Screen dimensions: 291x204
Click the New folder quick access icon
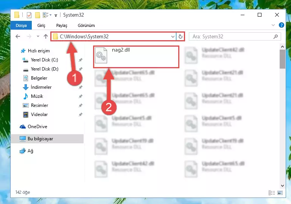[x=37, y=15]
